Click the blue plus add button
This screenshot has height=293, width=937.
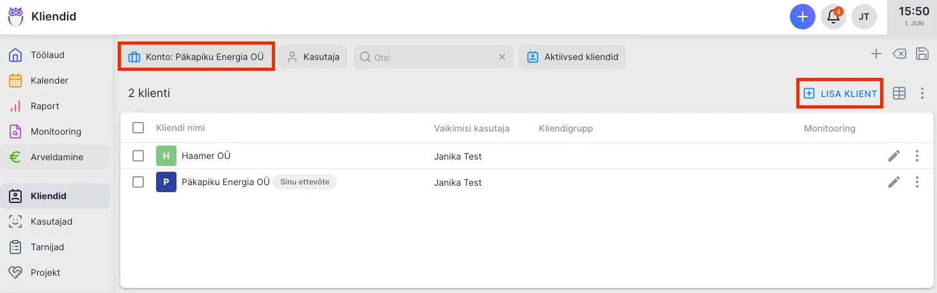802,17
